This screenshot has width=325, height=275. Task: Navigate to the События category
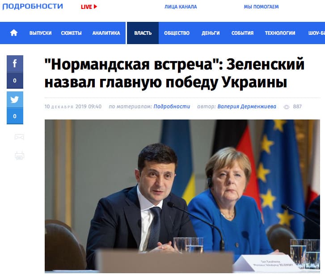242,33
